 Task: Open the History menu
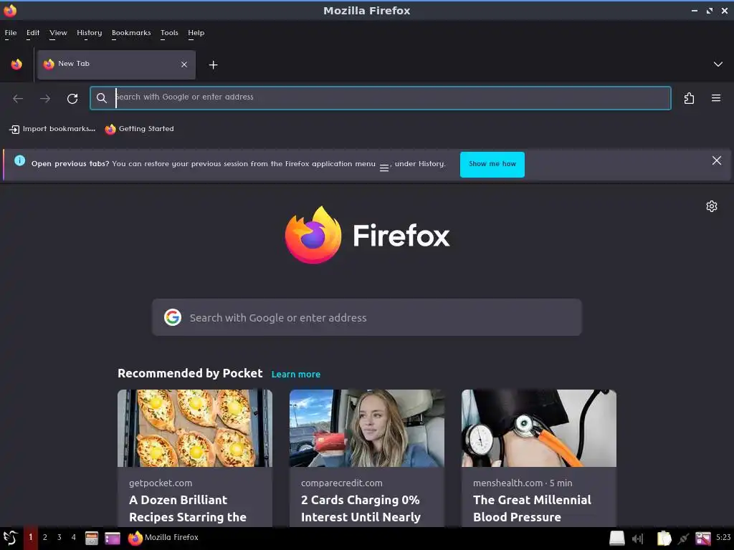pyautogui.click(x=90, y=33)
